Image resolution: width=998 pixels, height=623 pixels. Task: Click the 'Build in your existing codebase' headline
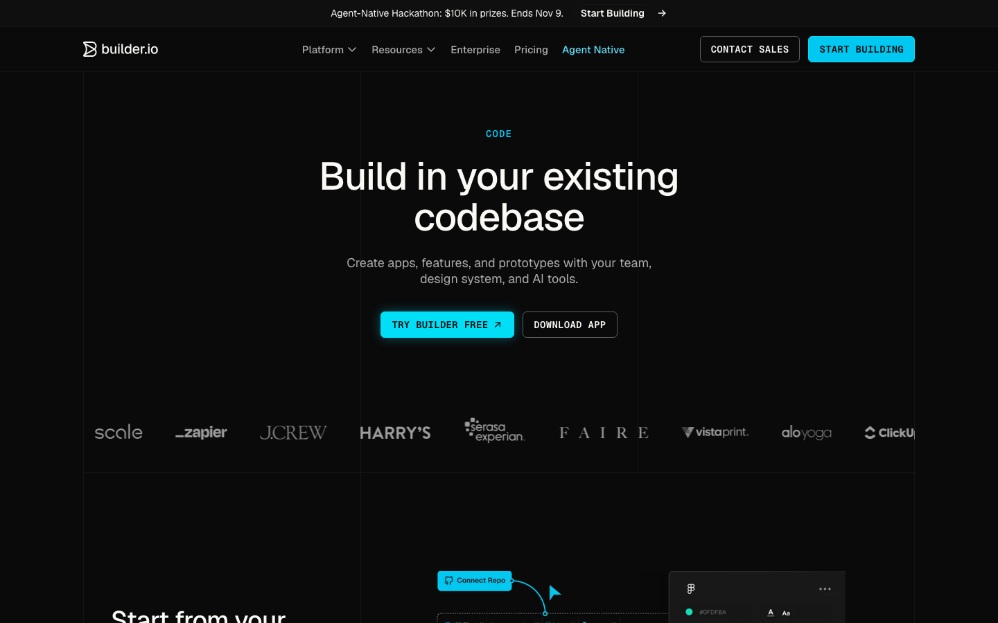pyautogui.click(x=499, y=197)
